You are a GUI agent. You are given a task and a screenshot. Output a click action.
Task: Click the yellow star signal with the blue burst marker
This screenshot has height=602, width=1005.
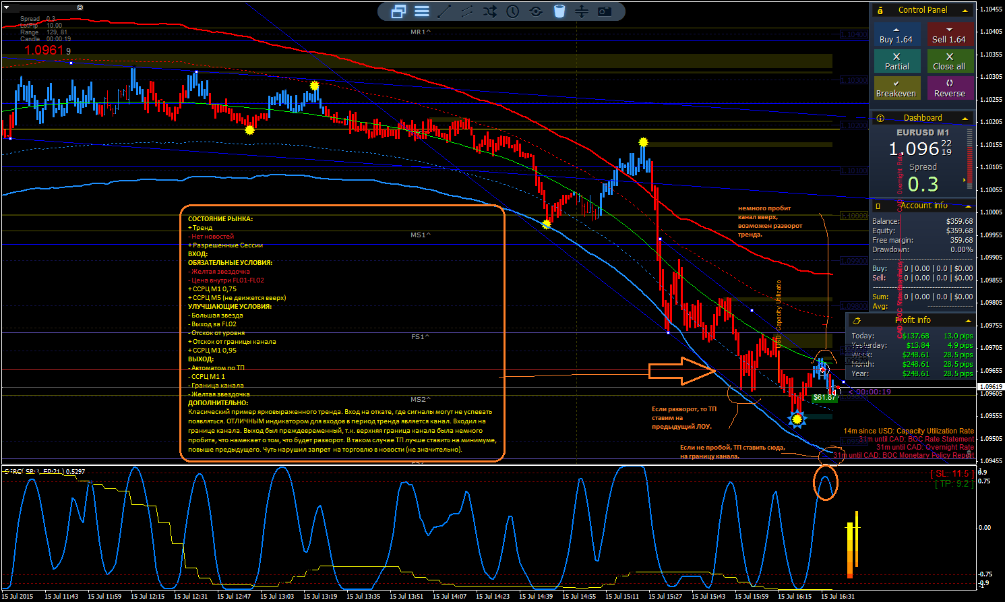pos(797,419)
